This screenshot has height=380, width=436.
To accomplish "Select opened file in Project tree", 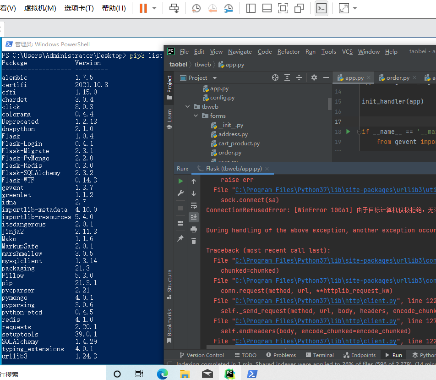I will [275, 77].
